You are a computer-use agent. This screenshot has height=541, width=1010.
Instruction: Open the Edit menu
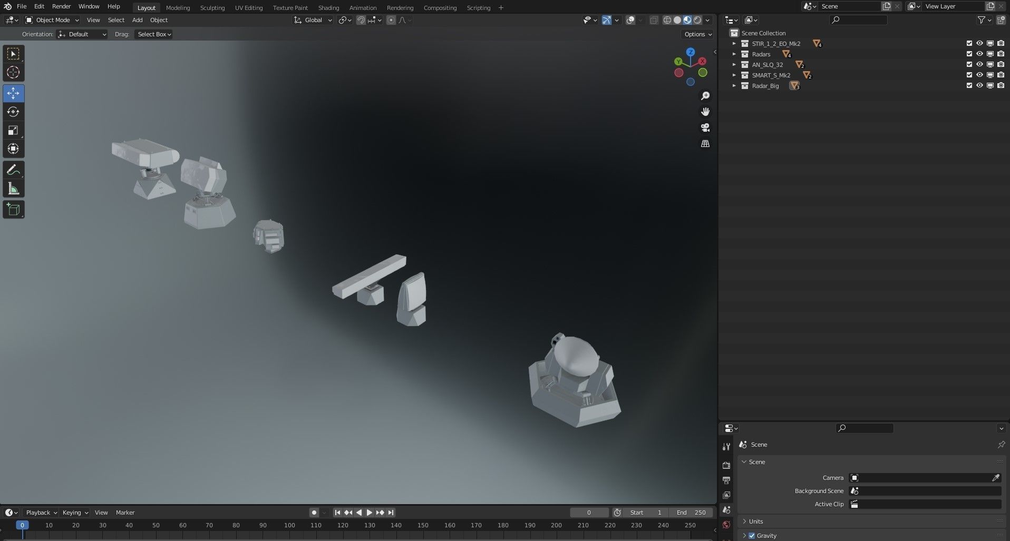pyautogui.click(x=40, y=6)
